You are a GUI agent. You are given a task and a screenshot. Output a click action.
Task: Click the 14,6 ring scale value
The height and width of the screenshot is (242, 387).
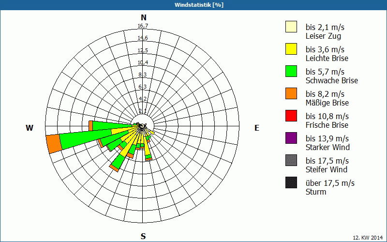(143, 38)
